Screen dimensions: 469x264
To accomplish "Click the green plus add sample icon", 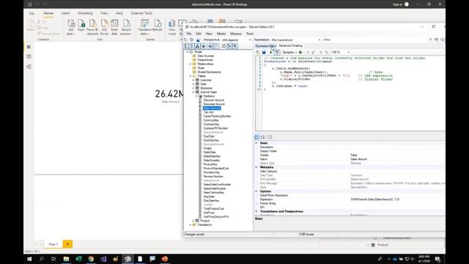I will point(300,52).
